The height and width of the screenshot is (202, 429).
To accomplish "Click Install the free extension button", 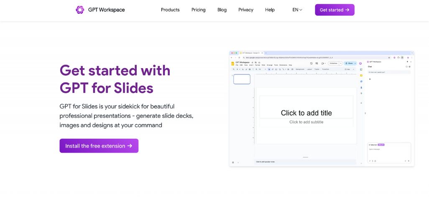I will (x=99, y=146).
